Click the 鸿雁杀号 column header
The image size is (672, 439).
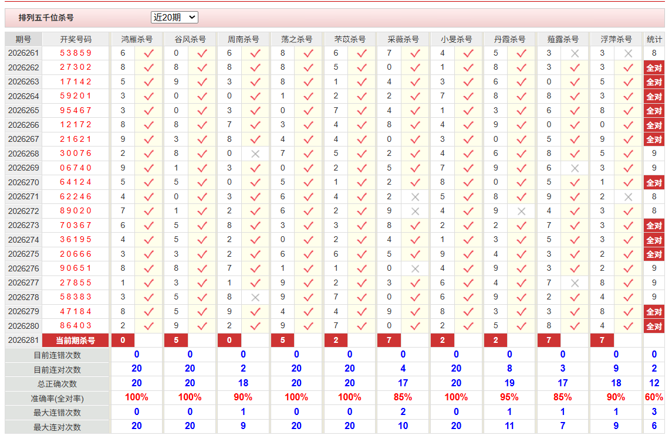(x=137, y=39)
